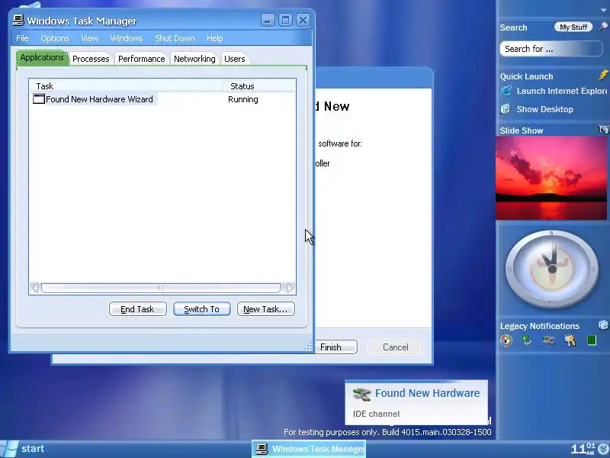610x458 pixels.
Task: Sort by the Status column header
Action: pos(259,86)
